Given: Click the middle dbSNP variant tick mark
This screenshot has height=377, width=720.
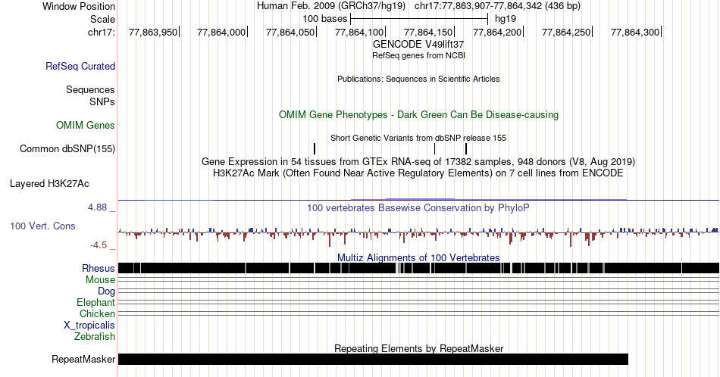Looking at the screenshot, I should click(x=434, y=148).
